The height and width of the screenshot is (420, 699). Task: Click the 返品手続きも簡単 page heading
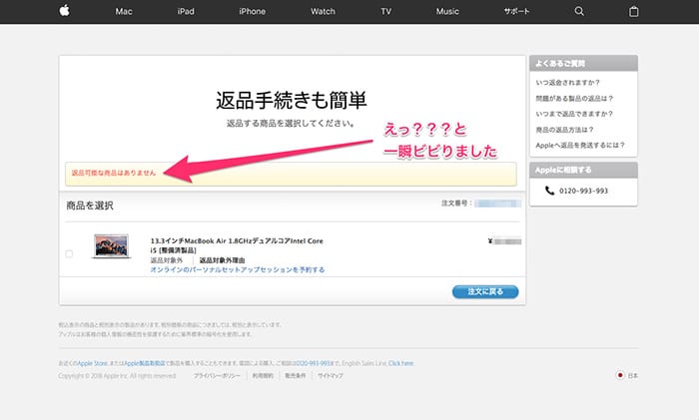[x=292, y=100]
